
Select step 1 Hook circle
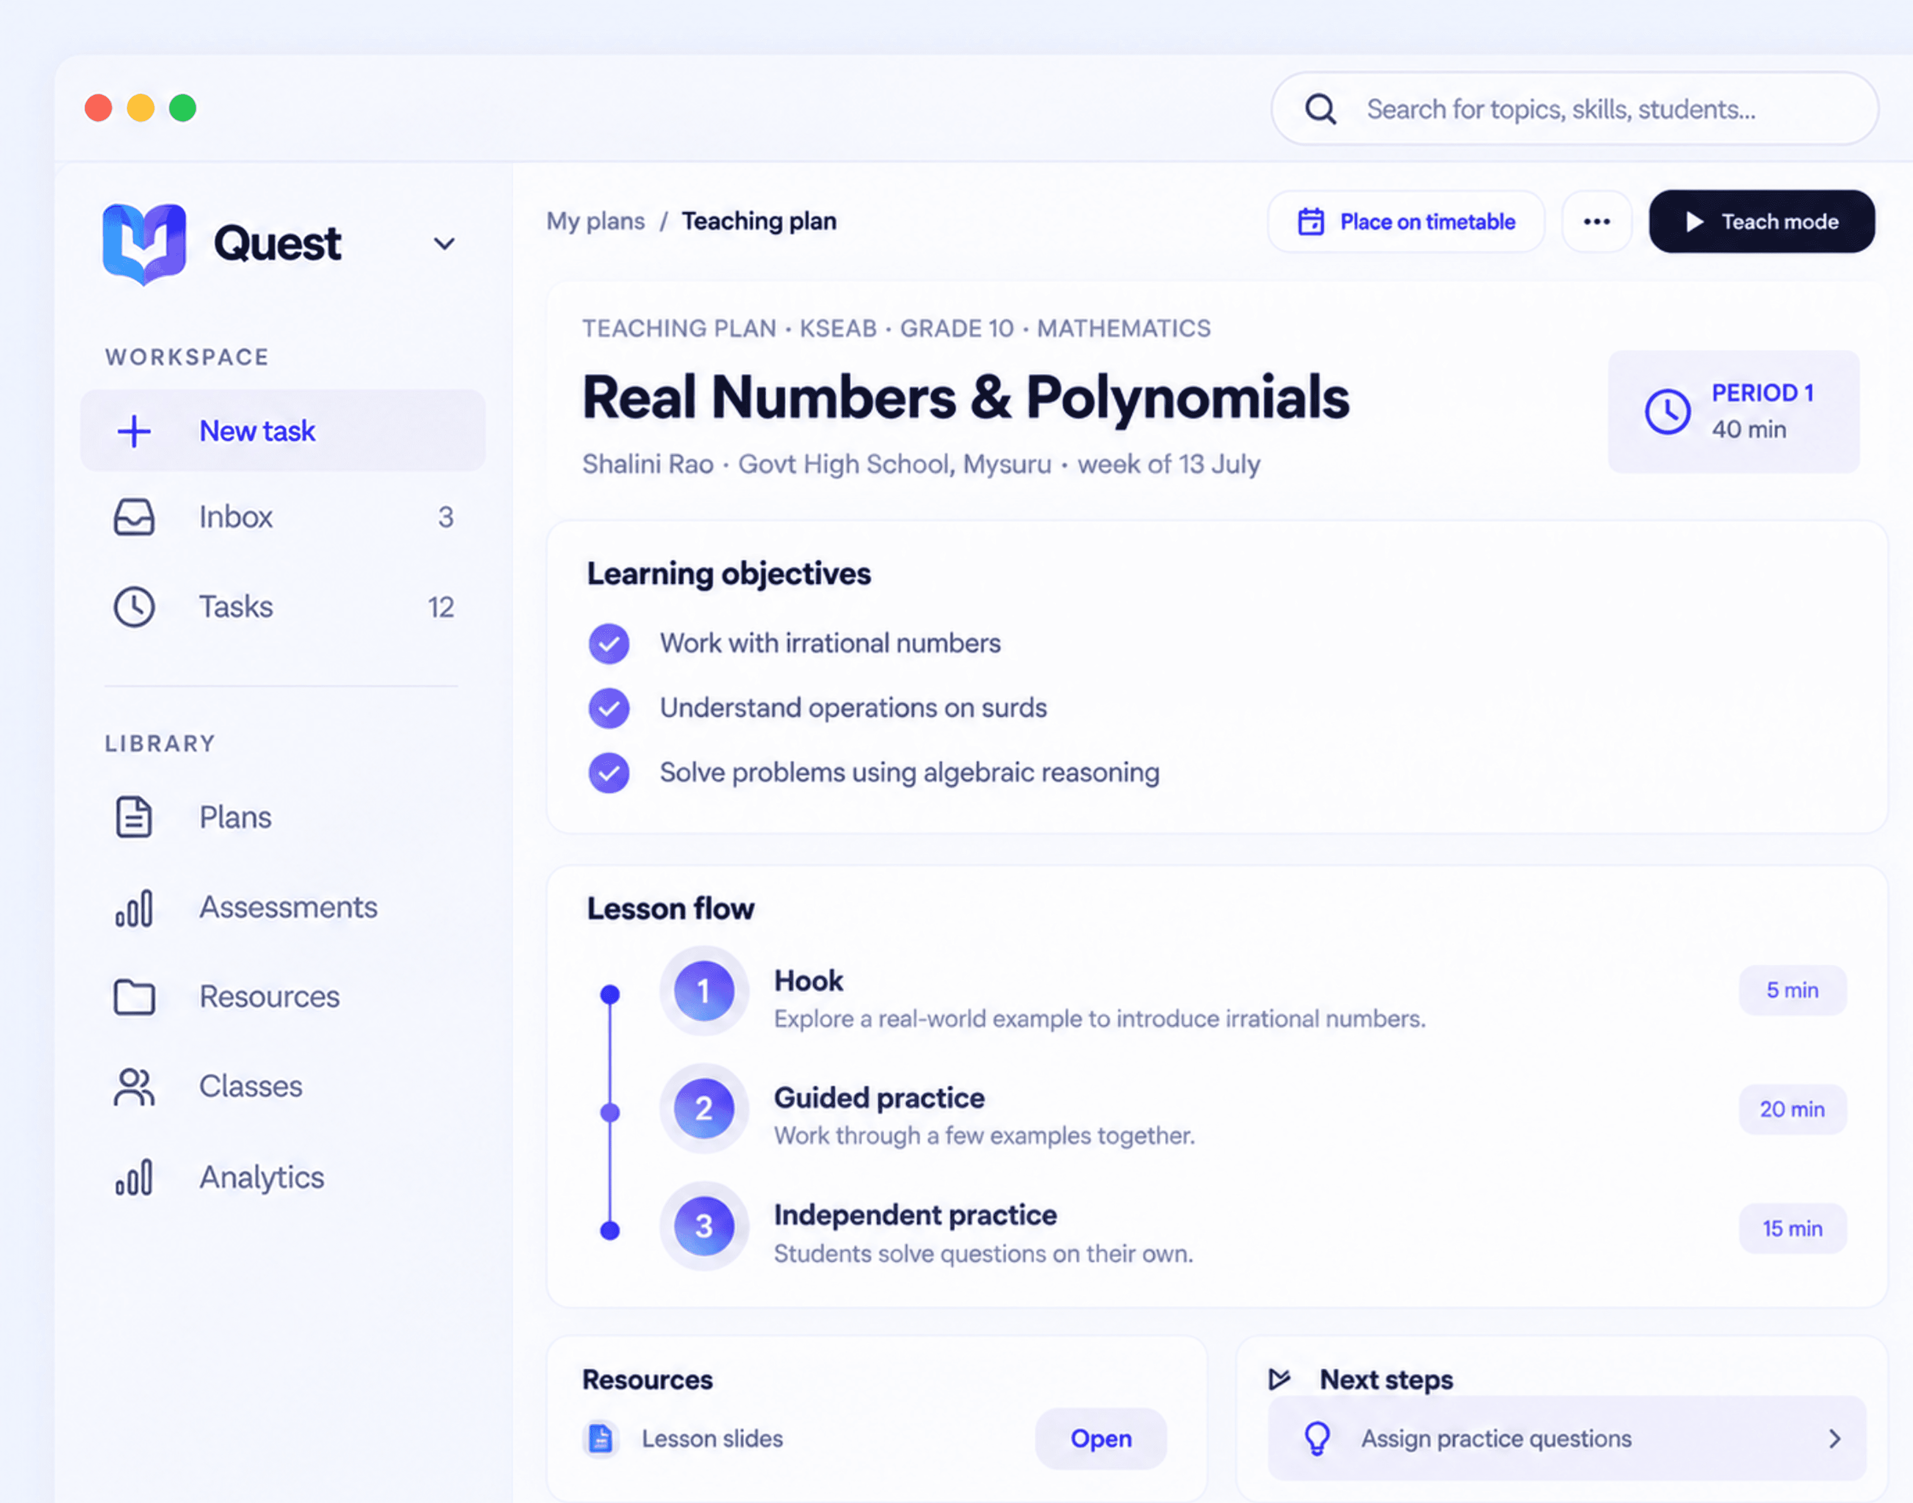coord(704,991)
